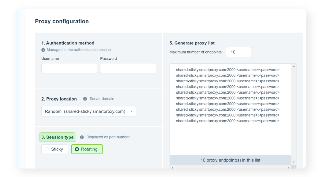The image size is (322, 177).
Task: Select the Sticky session type
Action: coord(55,149)
